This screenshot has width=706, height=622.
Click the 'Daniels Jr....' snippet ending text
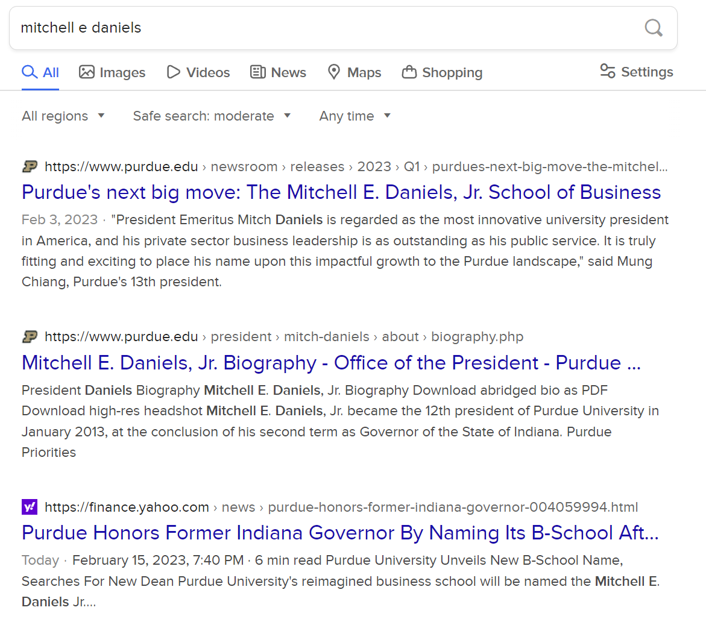click(x=58, y=602)
